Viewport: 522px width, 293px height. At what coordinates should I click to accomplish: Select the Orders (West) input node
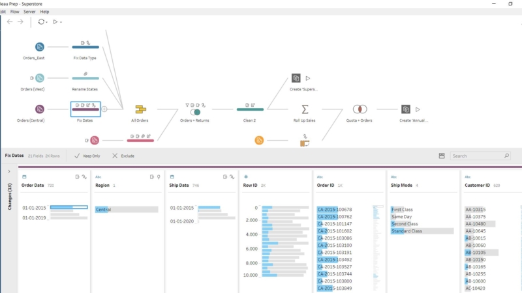click(40, 78)
